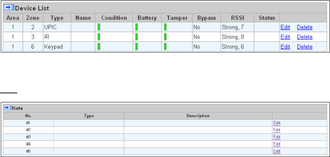Edit the Keypad device in zone 6
The height and width of the screenshot is (157, 330).
[285, 46]
